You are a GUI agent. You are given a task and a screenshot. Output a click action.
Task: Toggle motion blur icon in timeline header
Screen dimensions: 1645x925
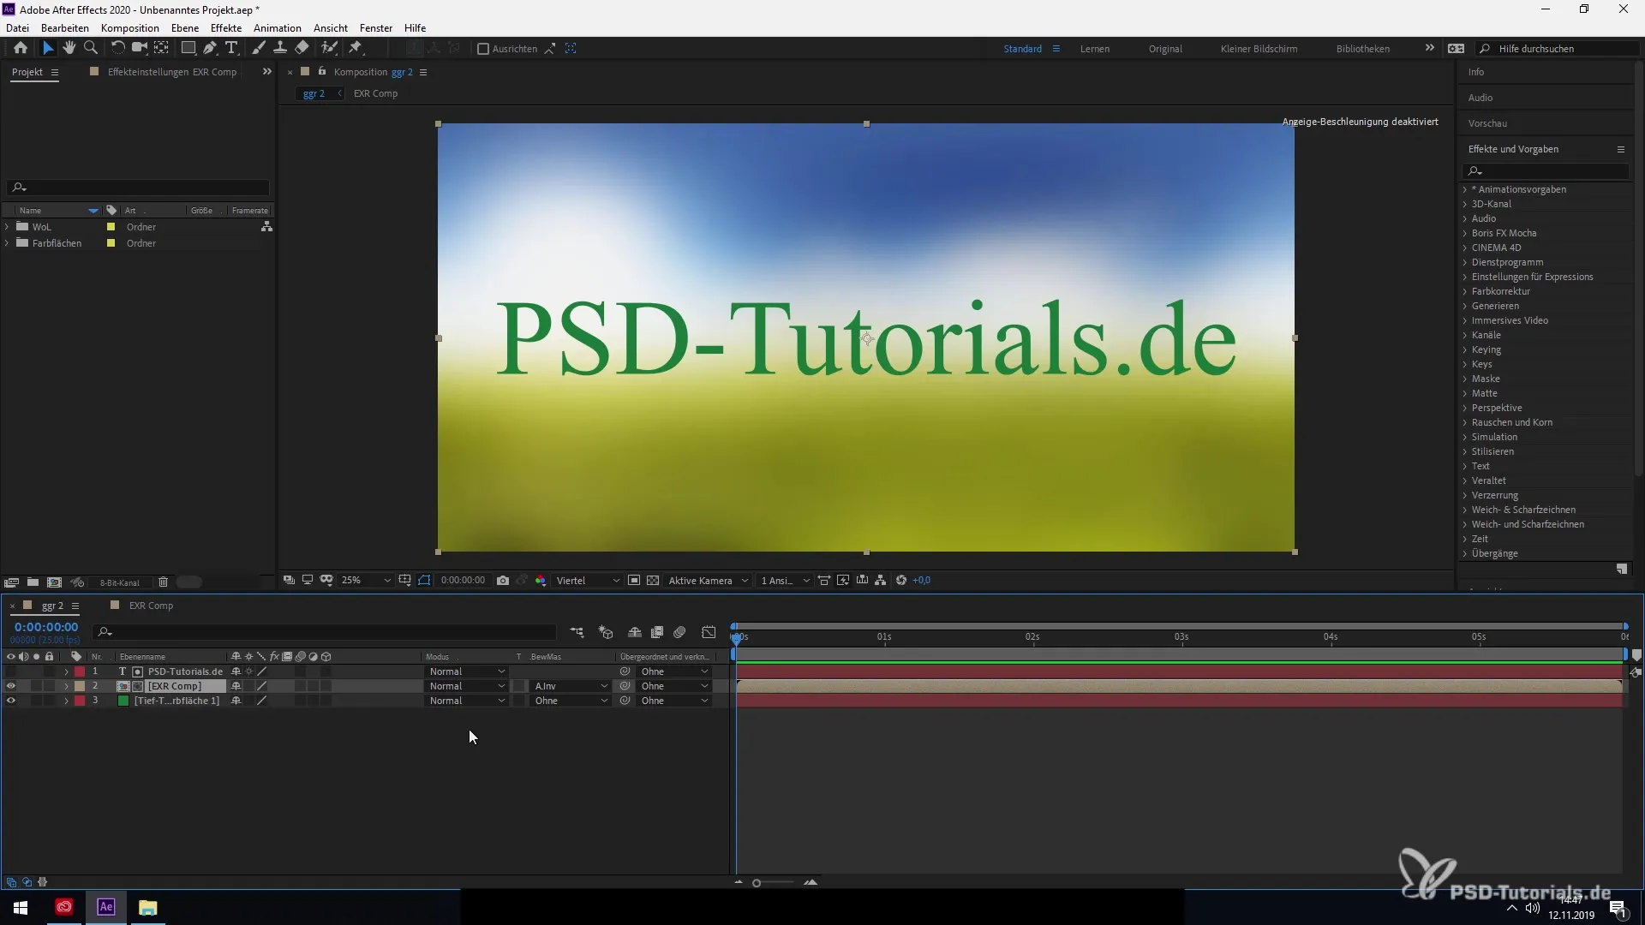pos(679,633)
